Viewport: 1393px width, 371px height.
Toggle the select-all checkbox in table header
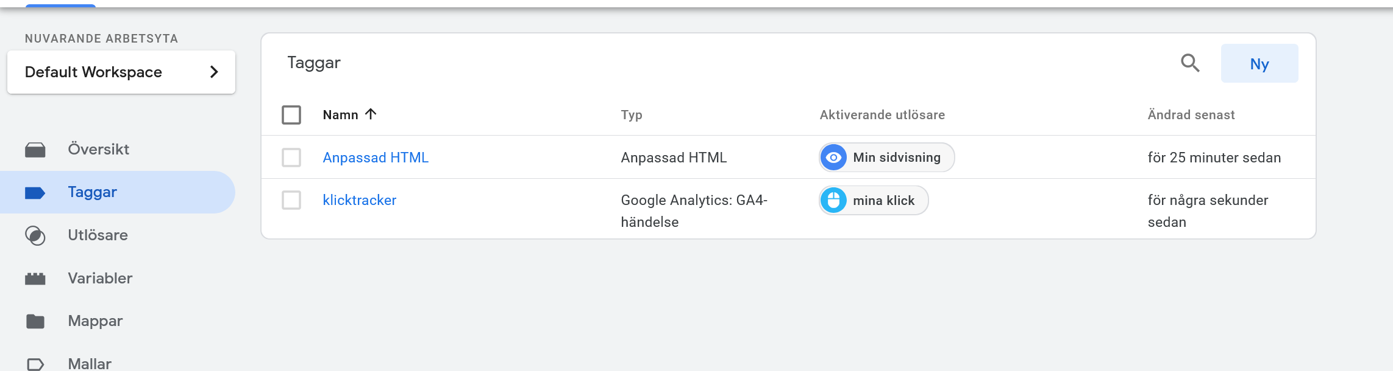pos(291,115)
